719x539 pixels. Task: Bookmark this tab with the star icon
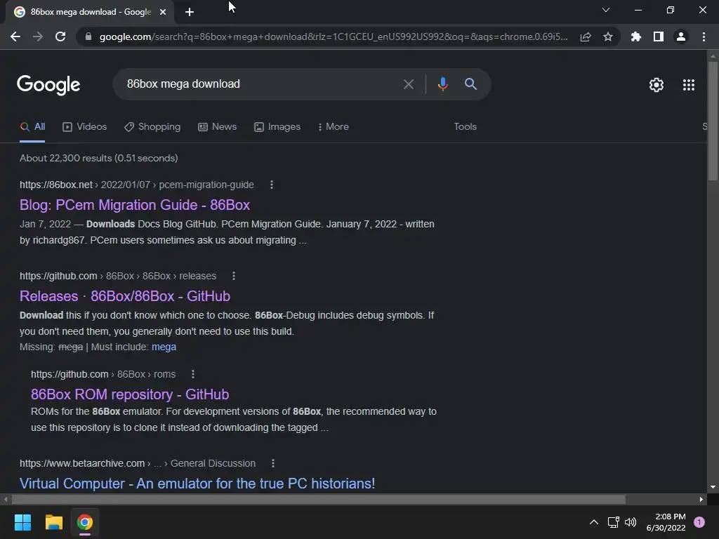pyautogui.click(x=608, y=36)
